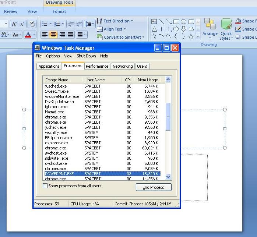Click the Justify alignment icon
257x237 pixels.
point(71,34)
